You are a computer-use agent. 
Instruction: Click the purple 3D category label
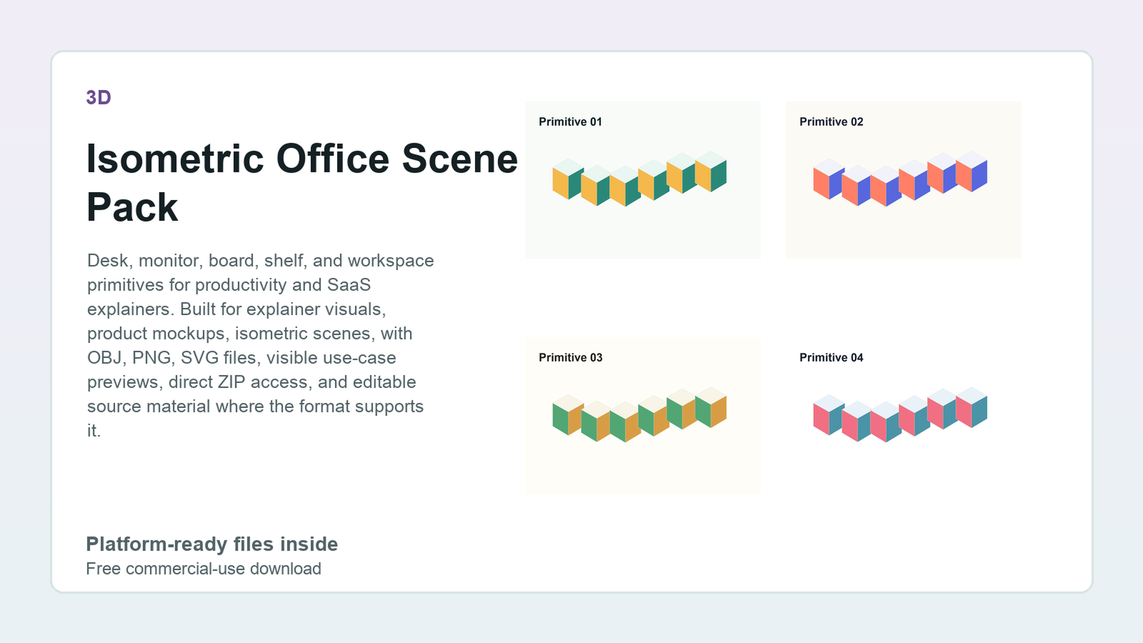[99, 98]
